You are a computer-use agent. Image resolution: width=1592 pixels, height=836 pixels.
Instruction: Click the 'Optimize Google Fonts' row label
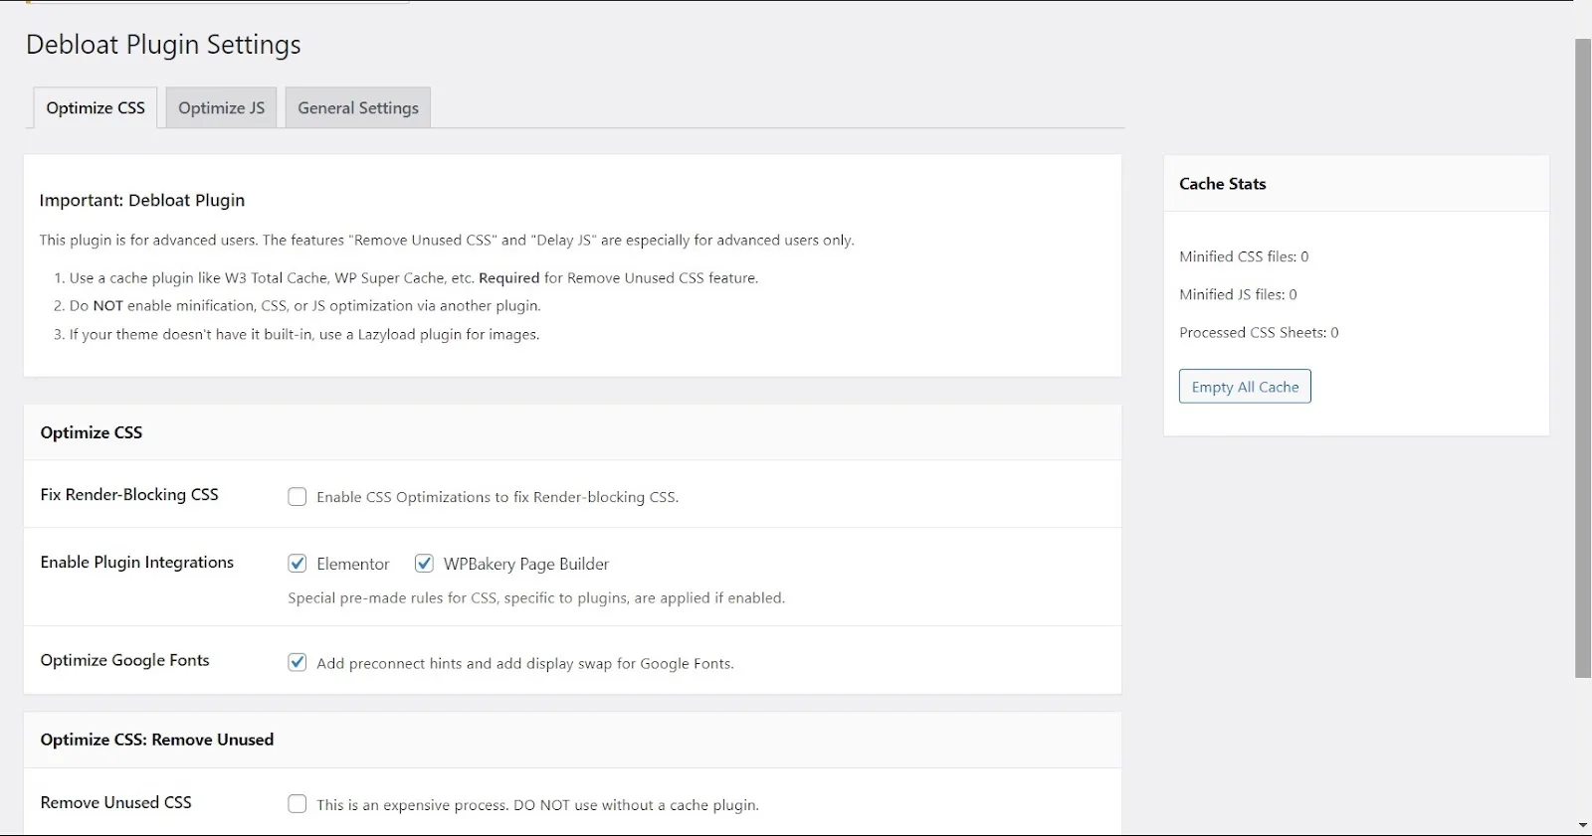(125, 660)
